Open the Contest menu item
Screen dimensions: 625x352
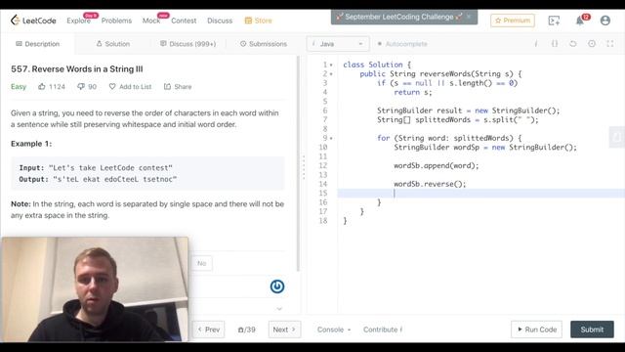[184, 21]
